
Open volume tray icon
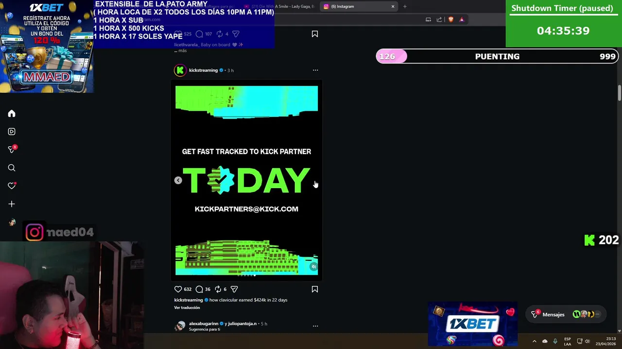coord(587,341)
